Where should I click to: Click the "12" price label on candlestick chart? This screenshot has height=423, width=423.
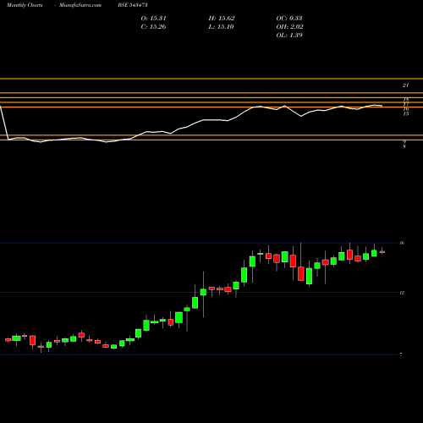(402, 293)
